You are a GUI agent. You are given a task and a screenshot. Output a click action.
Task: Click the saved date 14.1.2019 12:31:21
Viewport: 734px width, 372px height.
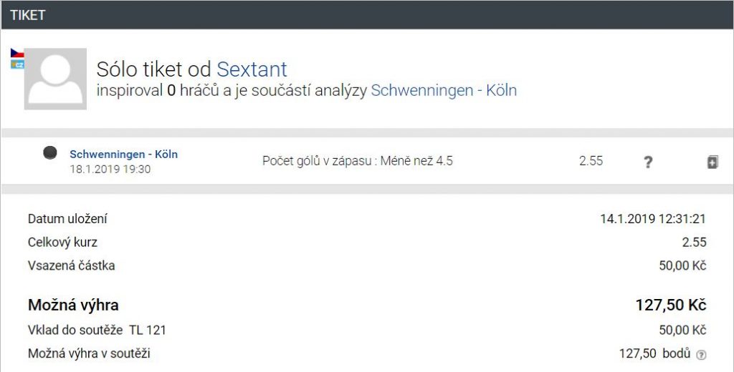653,219
